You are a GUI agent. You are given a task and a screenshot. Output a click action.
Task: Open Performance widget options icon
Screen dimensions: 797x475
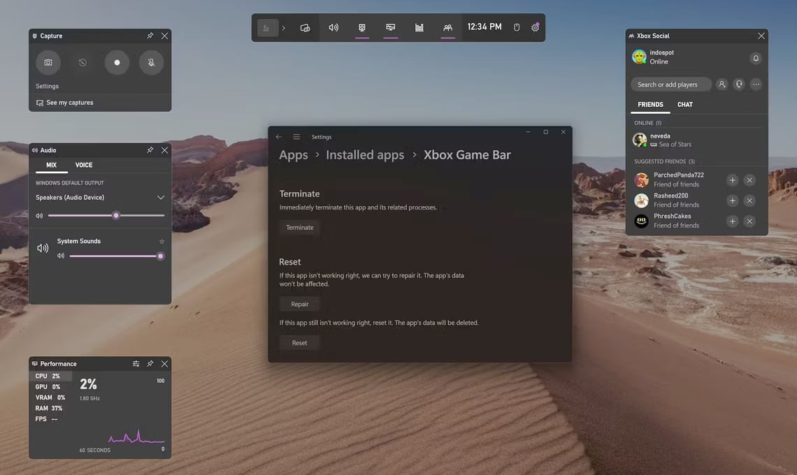pos(136,364)
